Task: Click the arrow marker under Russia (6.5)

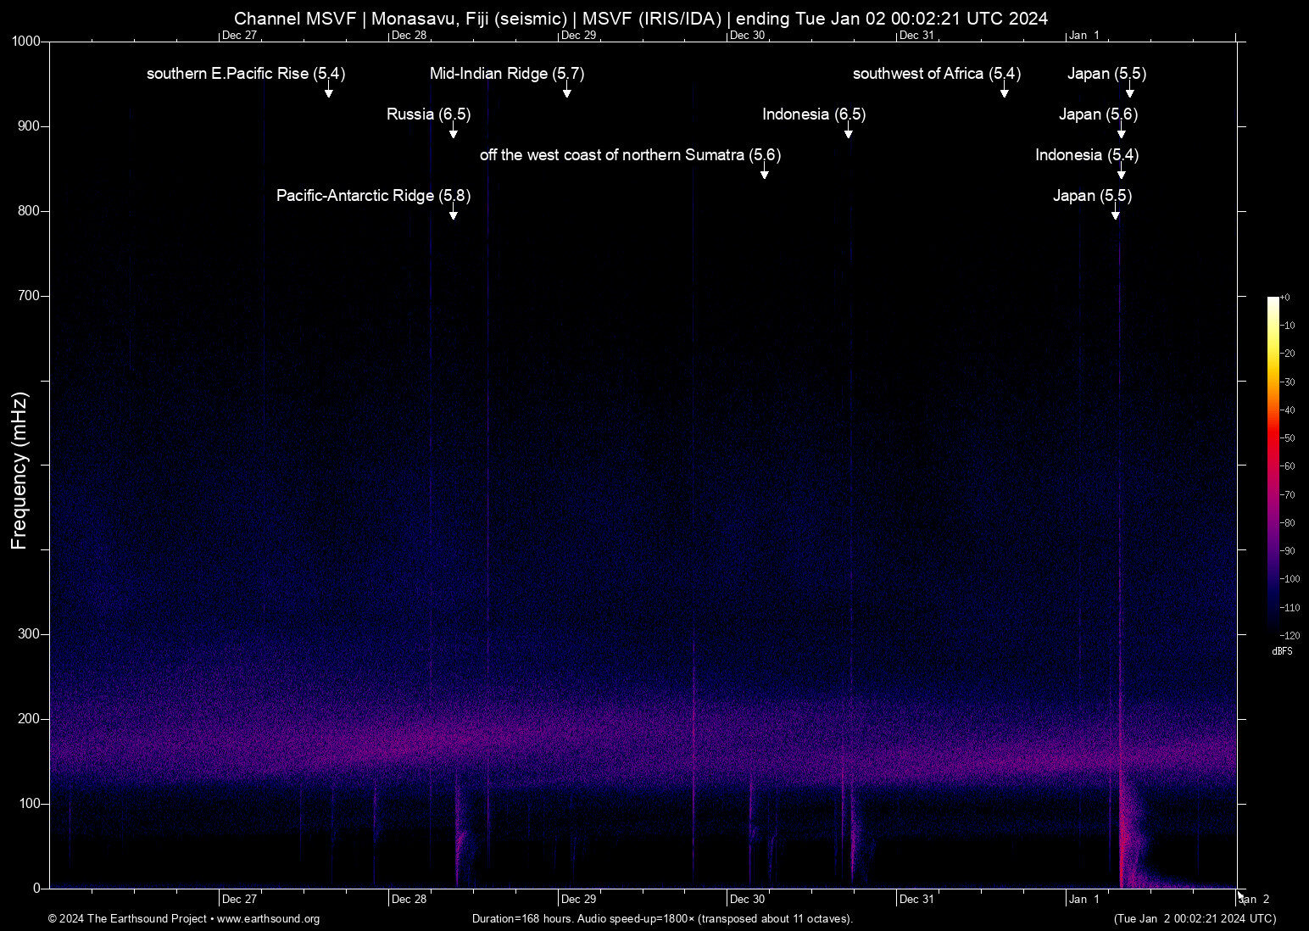Action: [x=454, y=131]
